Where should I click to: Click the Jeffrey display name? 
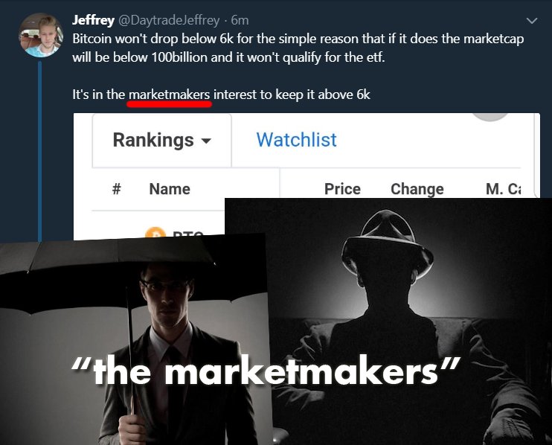[93, 19]
